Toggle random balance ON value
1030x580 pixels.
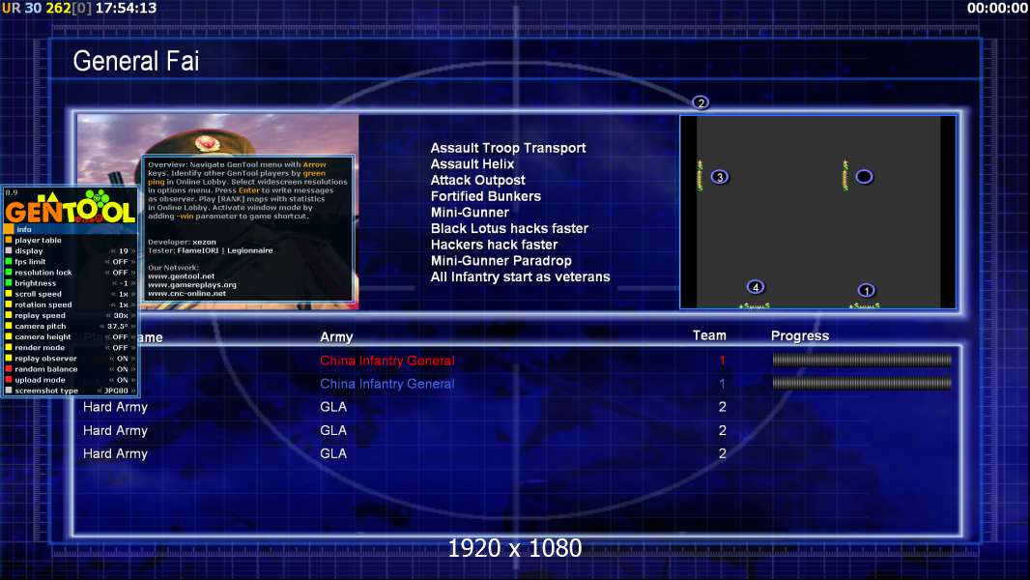[122, 368]
